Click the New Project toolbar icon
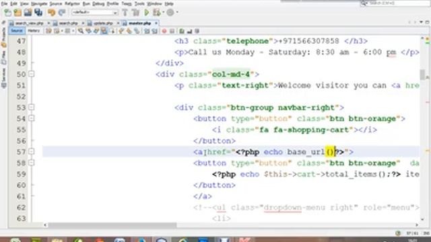The width and height of the screenshot is (431, 242). (18, 12)
